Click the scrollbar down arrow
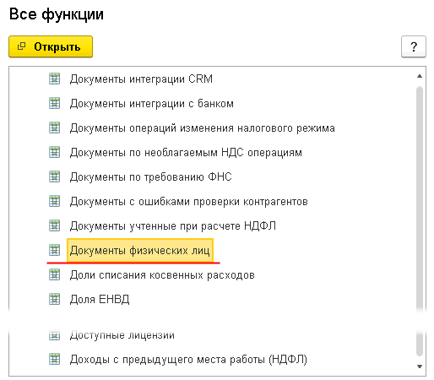The width and height of the screenshot is (434, 380). pos(420,366)
